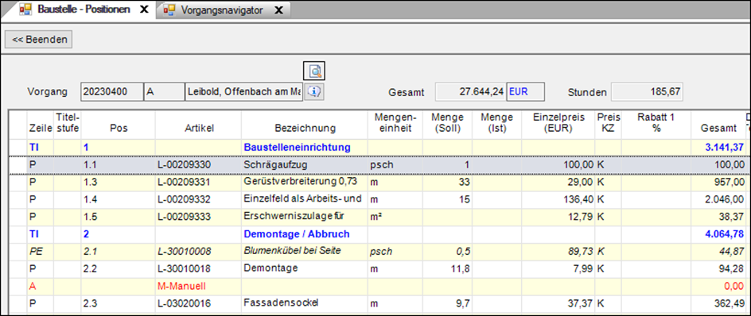Image resolution: width=751 pixels, height=316 pixels.
Task: Select the Demontage cell in row 2.2
Action: tap(305, 268)
